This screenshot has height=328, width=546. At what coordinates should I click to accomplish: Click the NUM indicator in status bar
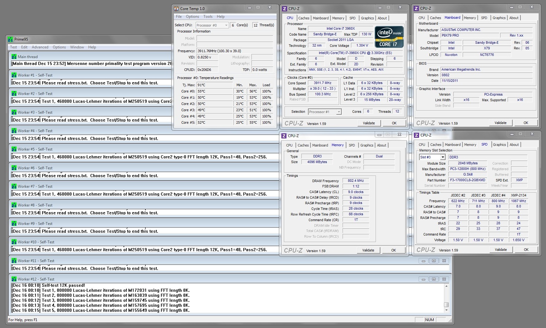pos(429,320)
